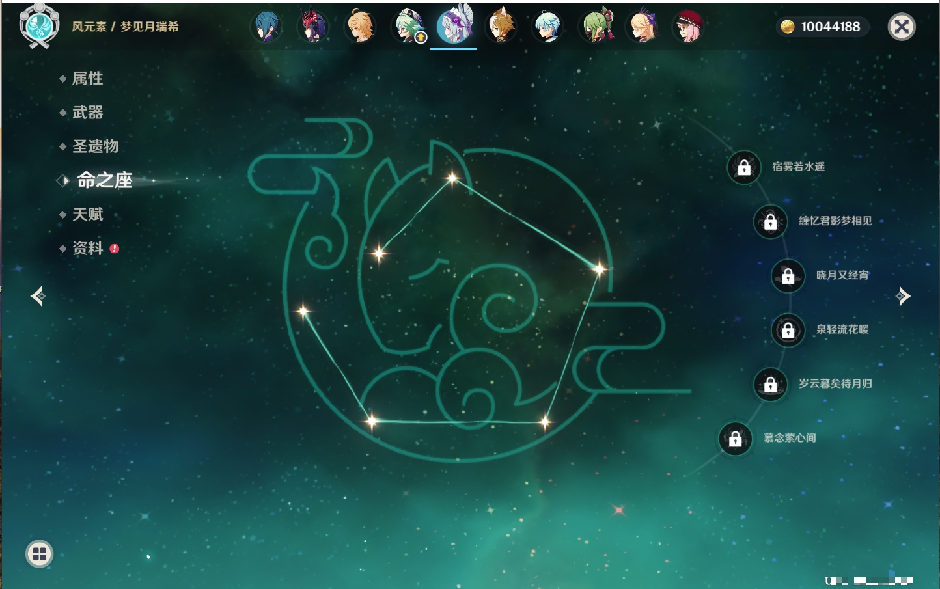Open locked constellation 晓月又经宵
Image resolution: width=940 pixels, height=589 pixels.
point(788,275)
